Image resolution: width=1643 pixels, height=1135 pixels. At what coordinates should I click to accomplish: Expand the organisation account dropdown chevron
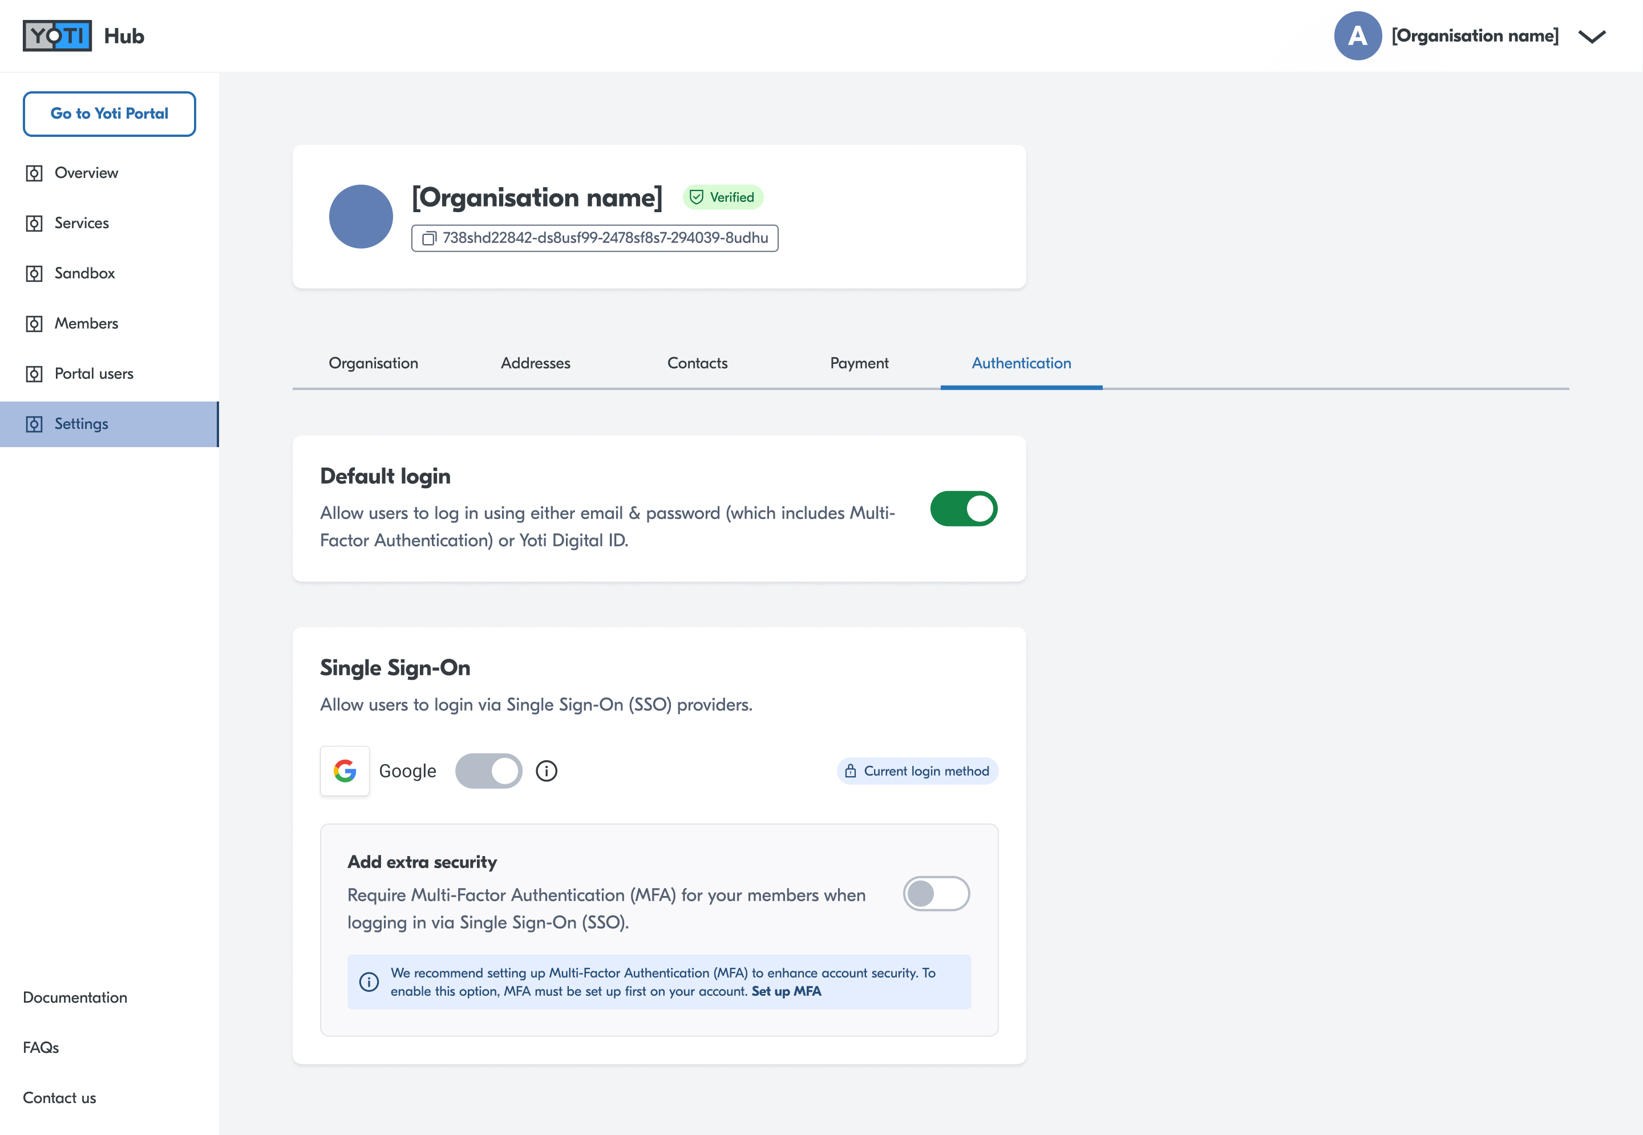1592,37
